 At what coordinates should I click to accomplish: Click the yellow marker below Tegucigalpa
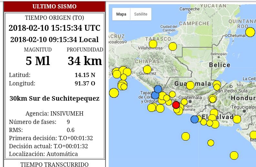click(237, 119)
